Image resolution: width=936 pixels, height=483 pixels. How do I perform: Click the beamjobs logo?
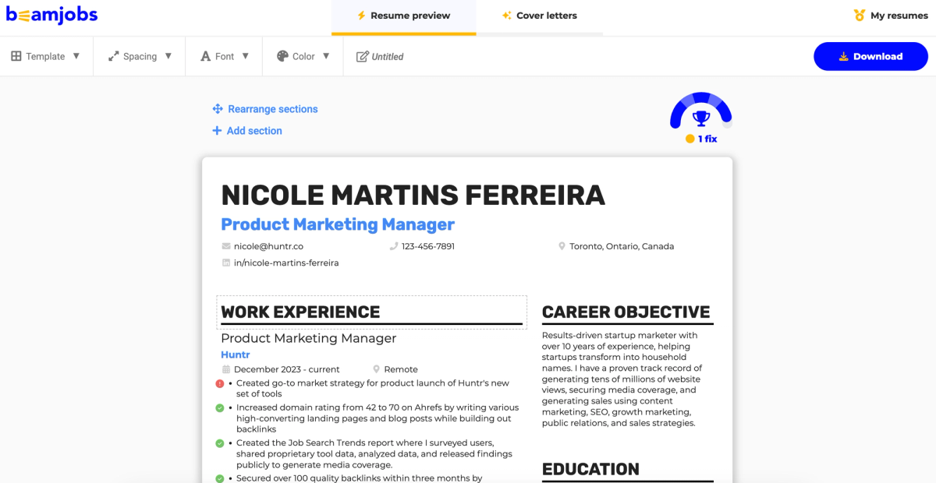(x=51, y=15)
